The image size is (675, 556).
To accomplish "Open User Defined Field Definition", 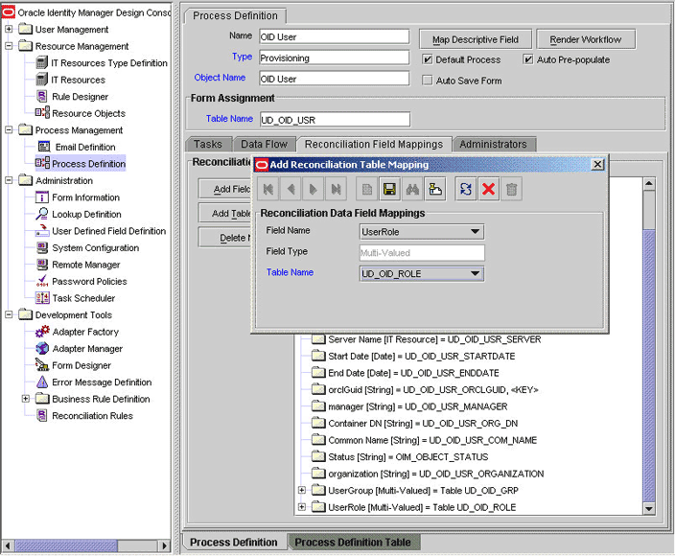I will pyautogui.click(x=108, y=231).
